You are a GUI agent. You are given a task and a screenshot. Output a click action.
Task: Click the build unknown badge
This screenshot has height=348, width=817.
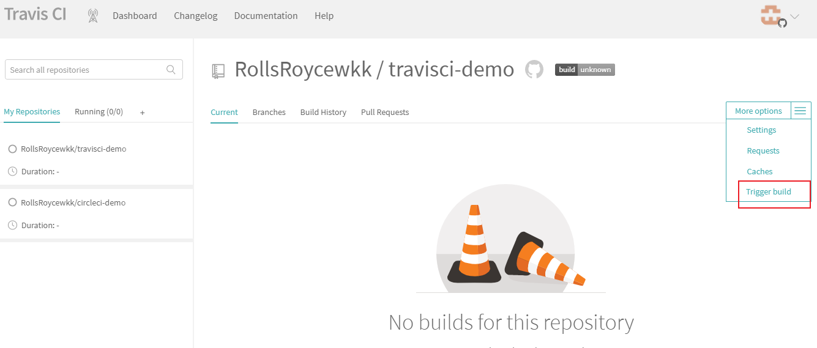pos(585,70)
